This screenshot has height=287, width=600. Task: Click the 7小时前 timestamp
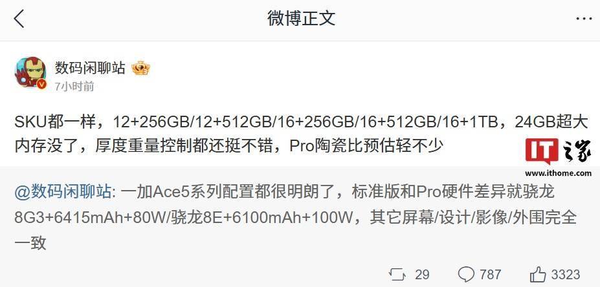click(74, 87)
